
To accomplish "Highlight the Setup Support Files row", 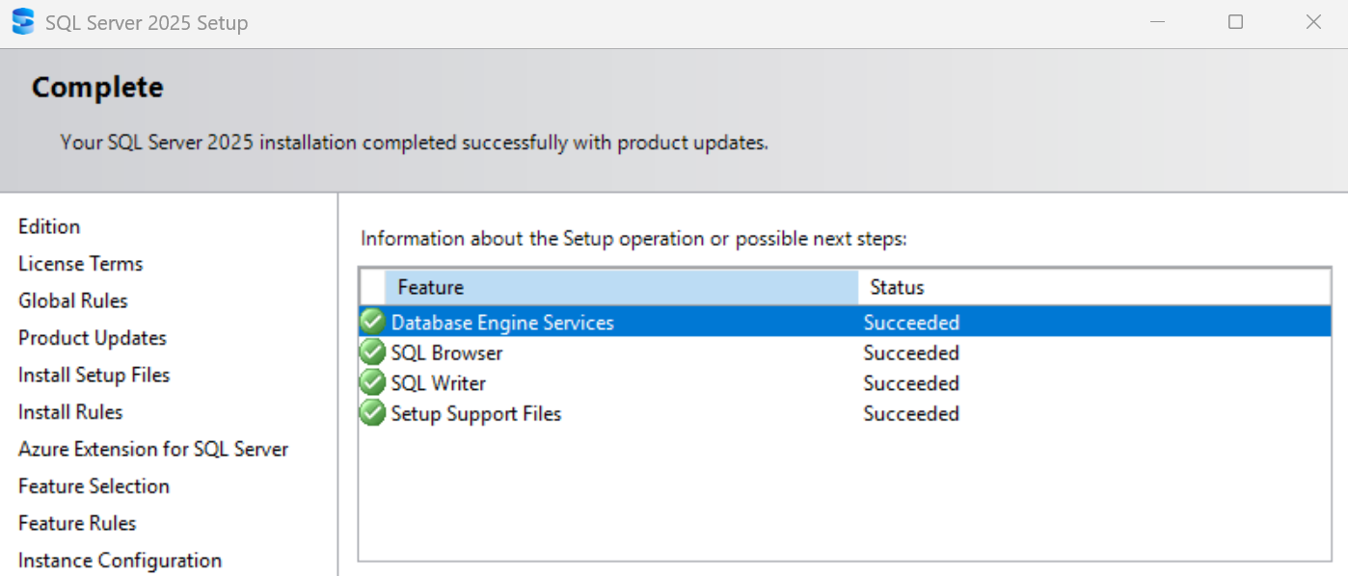I will (475, 414).
